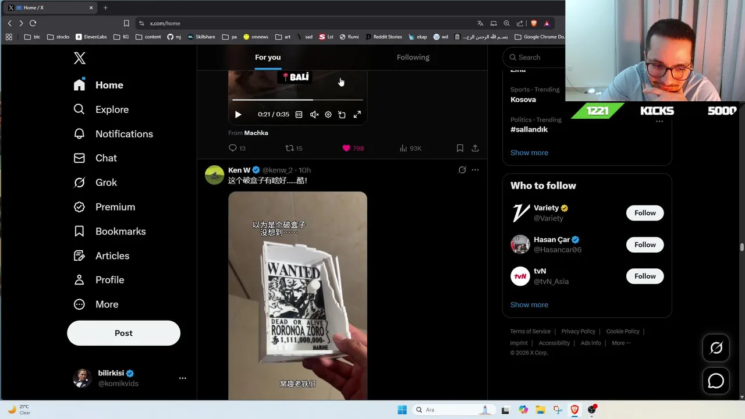This screenshot has height=419, width=745.
Task: Open account options next to bilirkisi
Action: pyautogui.click(x=183, y=378)
